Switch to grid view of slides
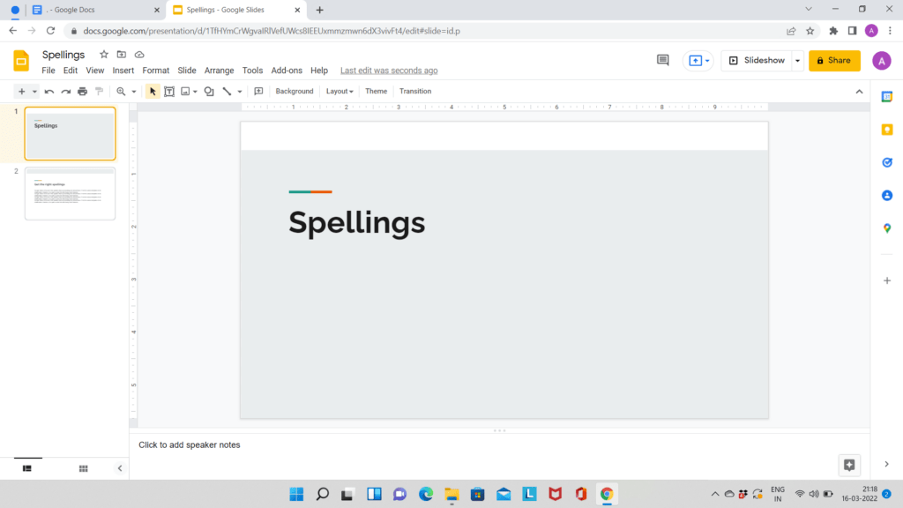Viewport: 903px width, 508px height. pos(83,468)
